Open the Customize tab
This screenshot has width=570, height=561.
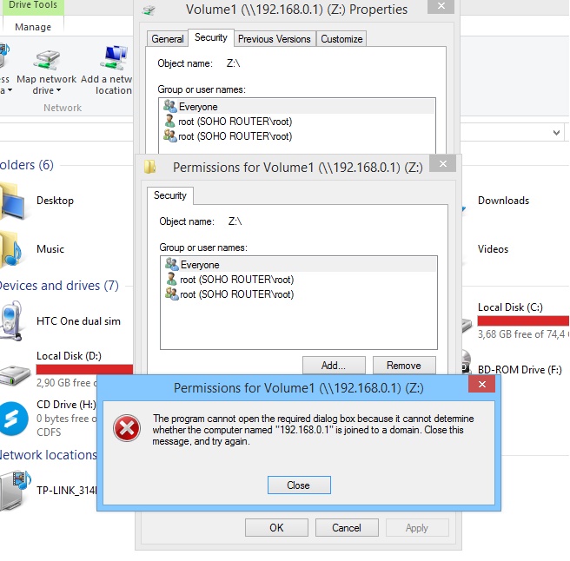click(x=341, y=39)
